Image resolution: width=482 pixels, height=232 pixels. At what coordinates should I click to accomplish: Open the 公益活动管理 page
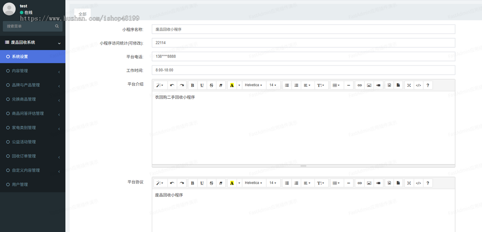(x=33, y=142)
